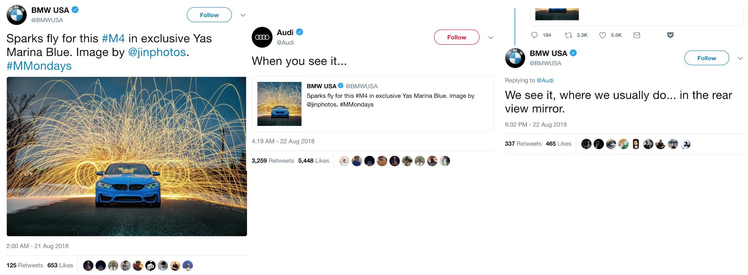Reply to the BMW mirror tweet
This screenshot has width=748, height=275.
[x=535, y=35]
